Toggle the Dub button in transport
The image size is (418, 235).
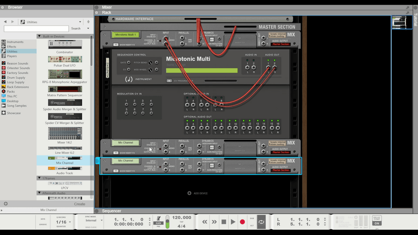[x=252, y=219]
